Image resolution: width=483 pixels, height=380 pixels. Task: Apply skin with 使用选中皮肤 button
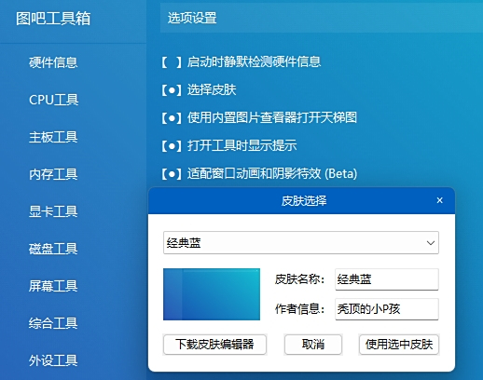(x=399, y=345)
